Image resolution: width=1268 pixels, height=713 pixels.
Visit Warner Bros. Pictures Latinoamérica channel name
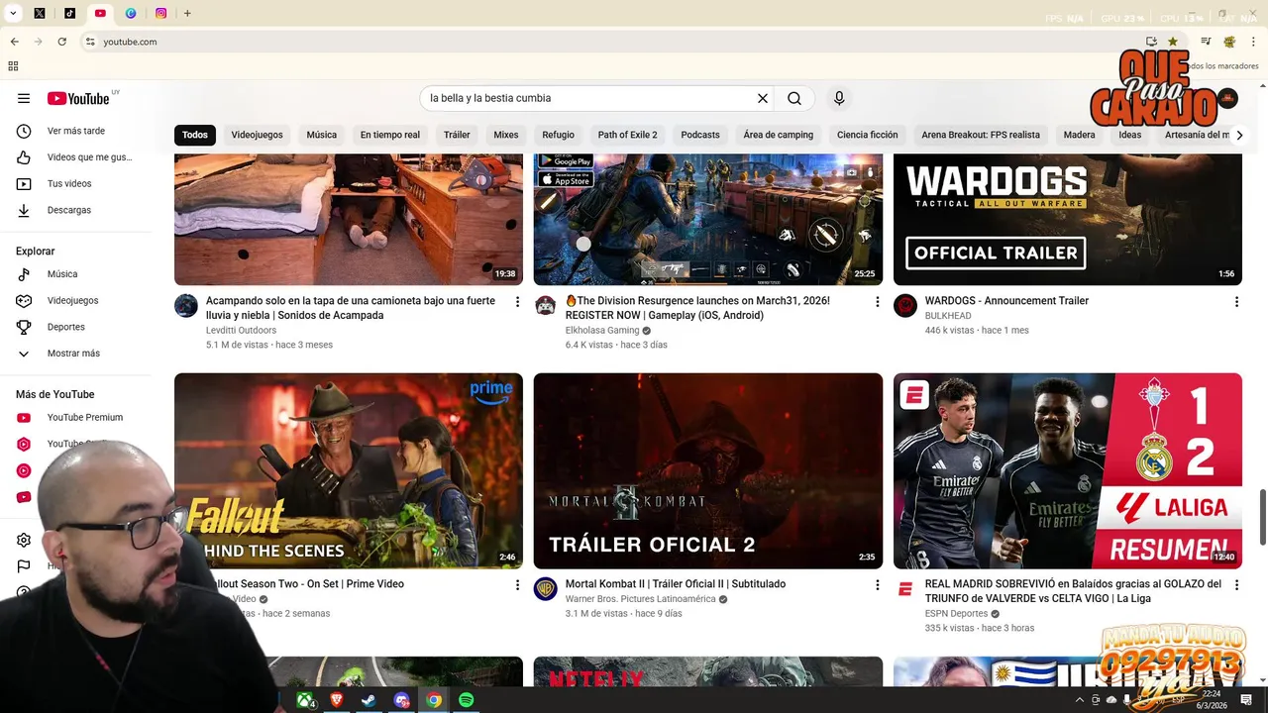640,599
